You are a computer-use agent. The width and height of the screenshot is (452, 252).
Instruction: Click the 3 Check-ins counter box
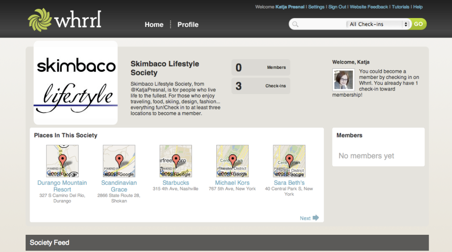click(x=260, y=86)
